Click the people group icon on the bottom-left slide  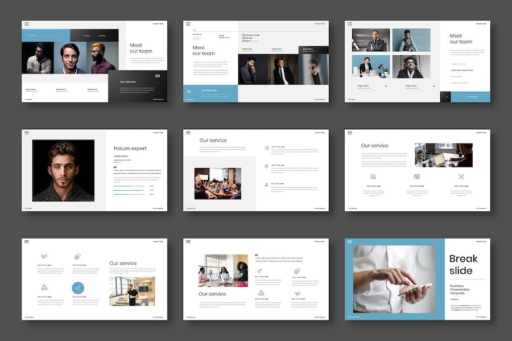pyautogui.click(x=44, y=287)
